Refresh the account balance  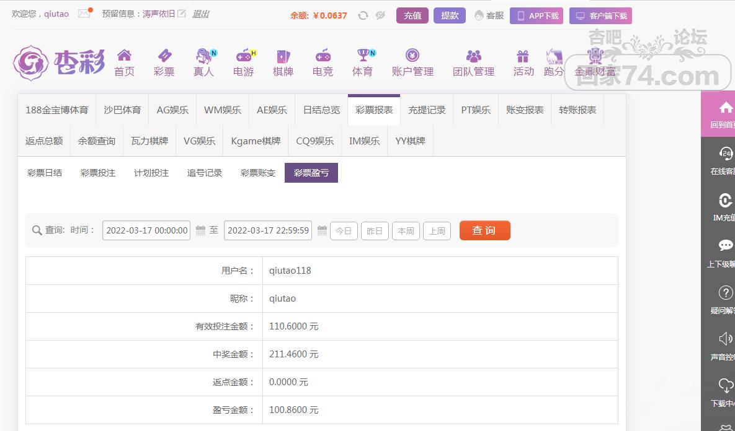363,15
